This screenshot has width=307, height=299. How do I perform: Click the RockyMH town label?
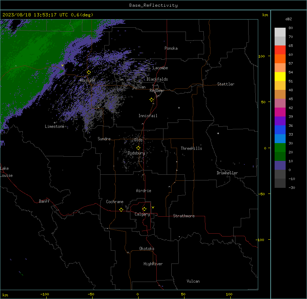[x=87, y=80]
